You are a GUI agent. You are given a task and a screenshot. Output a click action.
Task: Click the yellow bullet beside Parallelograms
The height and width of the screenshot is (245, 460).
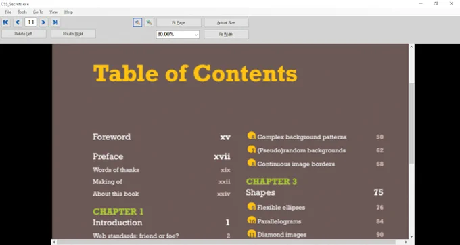pyautogui.click(x=252, y=220)
